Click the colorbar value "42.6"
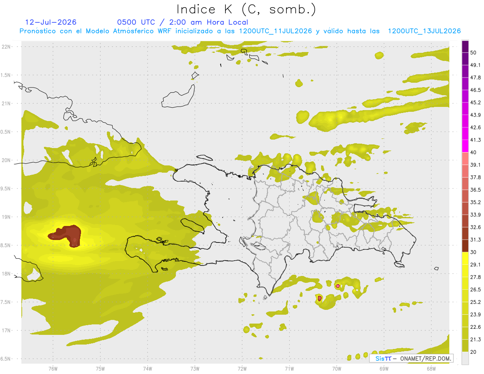This screenshot has width=484, height=374. click(476, 127)
